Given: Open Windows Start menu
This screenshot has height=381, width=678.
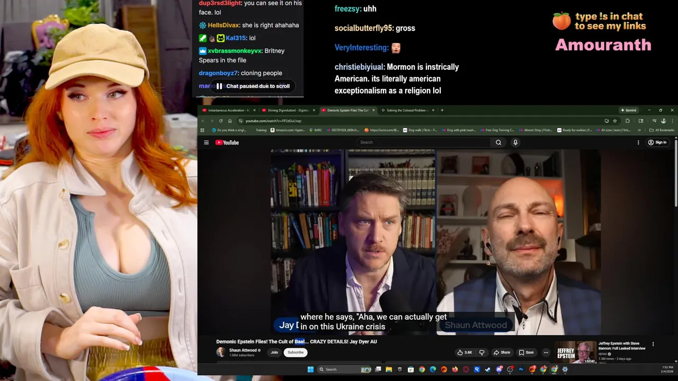Looking at the screenshot, I should 311,369.
